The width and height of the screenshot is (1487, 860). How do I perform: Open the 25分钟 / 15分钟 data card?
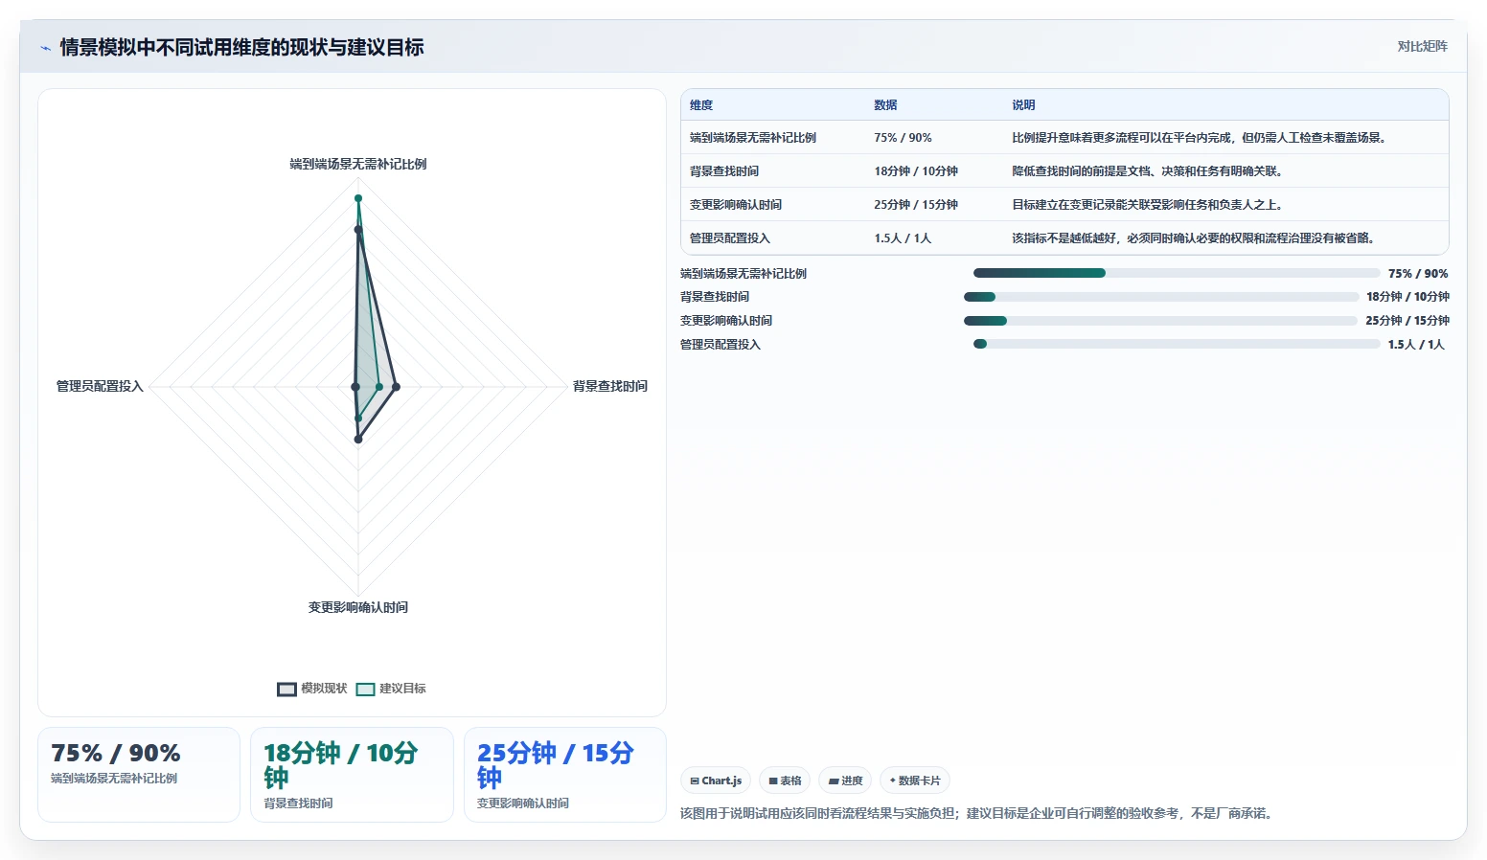565,775
